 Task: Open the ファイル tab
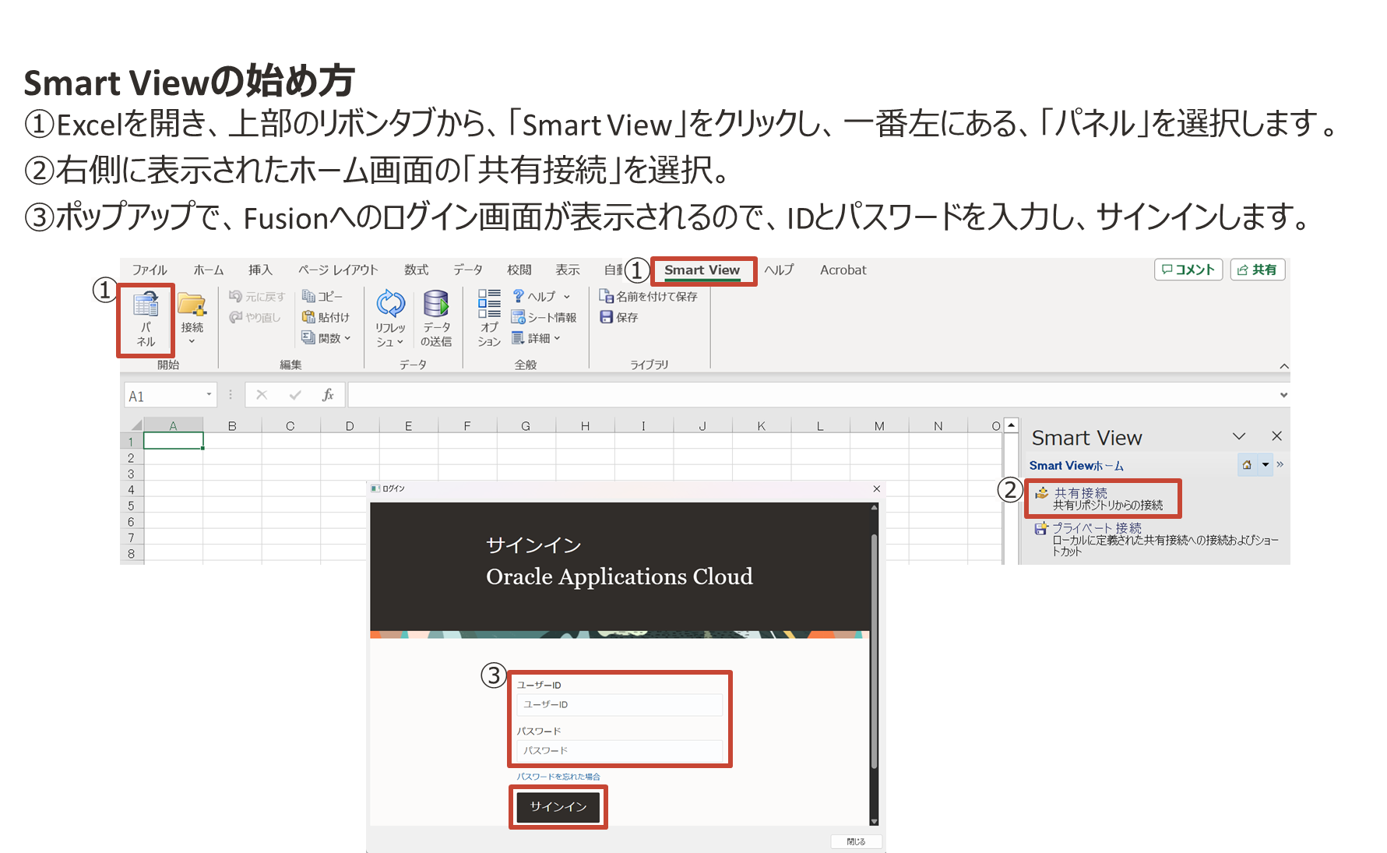click(150, 270)
